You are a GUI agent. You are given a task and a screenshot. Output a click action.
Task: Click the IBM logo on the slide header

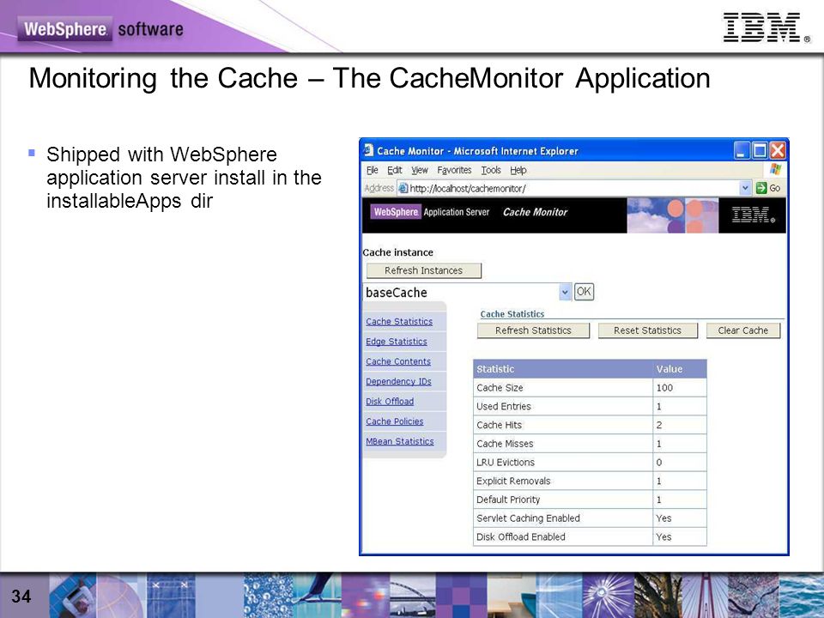click(766, 27)
